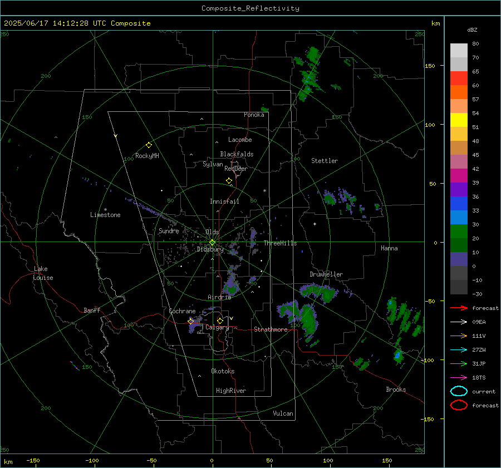Click the Blackfalds city label
Image resolution: width=501 pixels, height=468 pixels.
click(237, 154)
